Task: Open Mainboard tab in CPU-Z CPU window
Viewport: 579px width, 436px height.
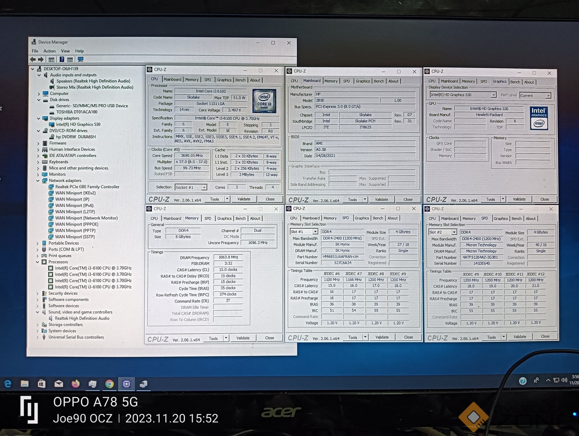Action: [x=172, y=79]
